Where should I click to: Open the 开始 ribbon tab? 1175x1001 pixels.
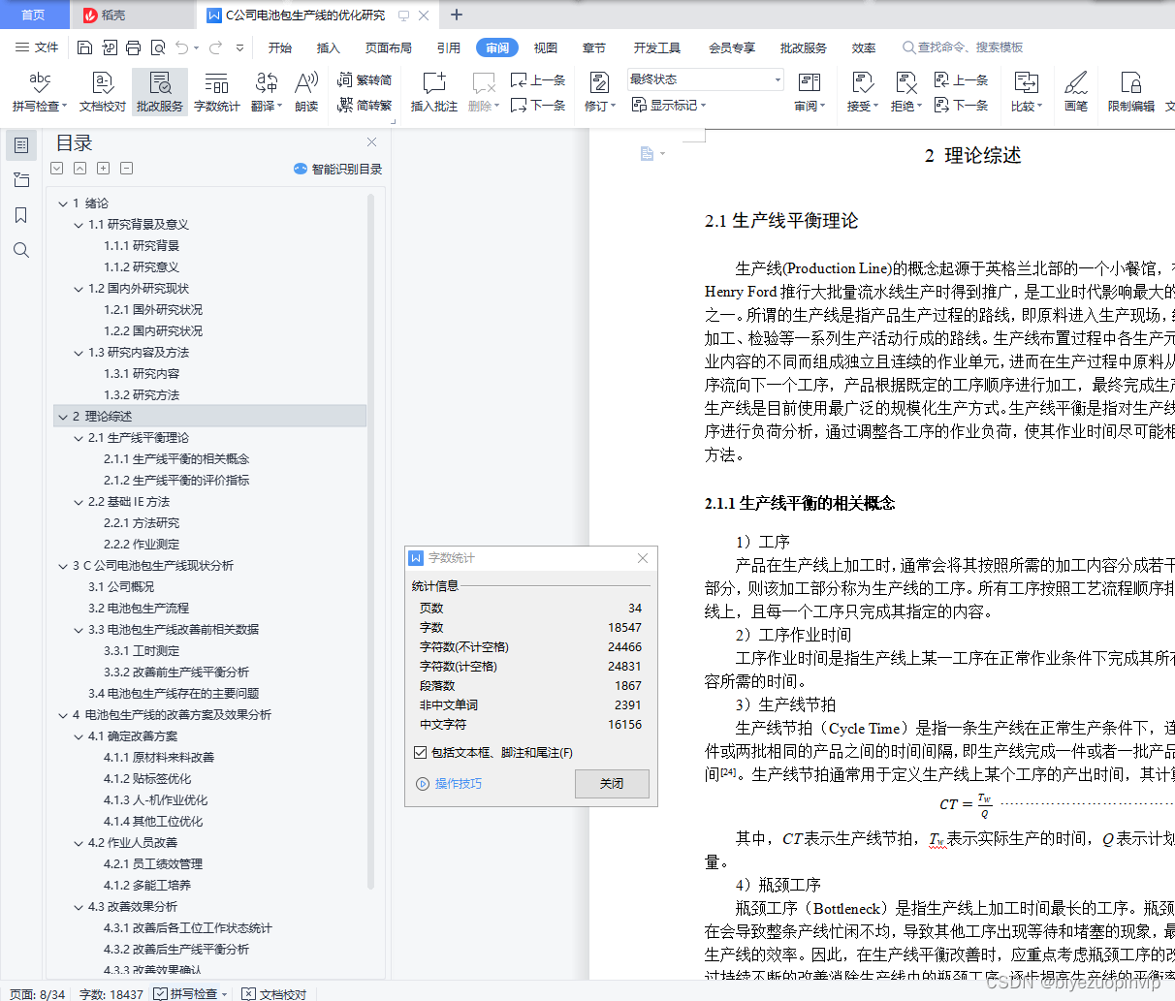pyautogui.click(x=280, y=47)
